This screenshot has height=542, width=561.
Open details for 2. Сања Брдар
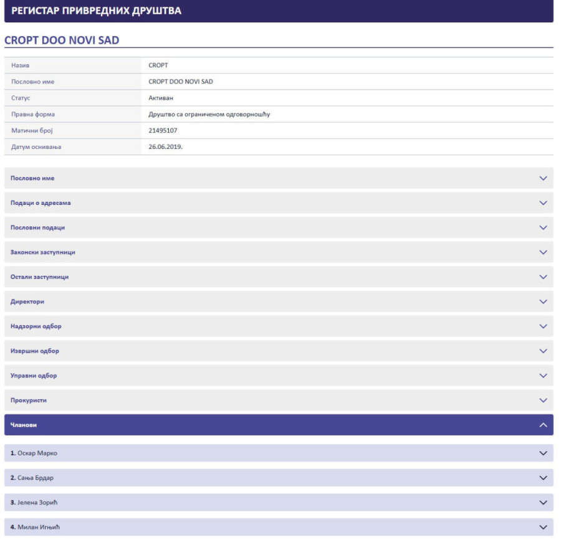pos(278,478)
